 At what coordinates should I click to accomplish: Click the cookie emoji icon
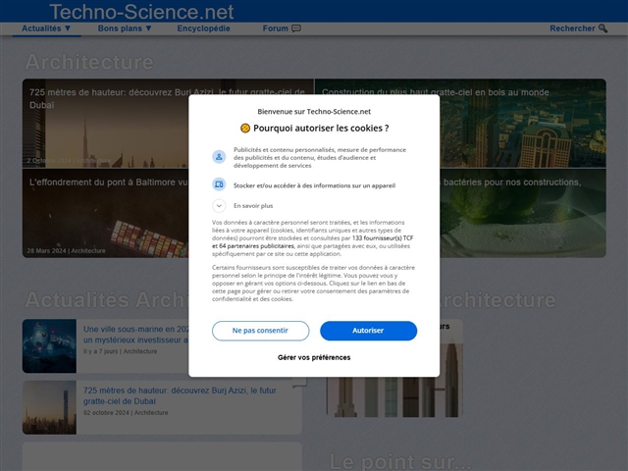[x=245, y=129]
